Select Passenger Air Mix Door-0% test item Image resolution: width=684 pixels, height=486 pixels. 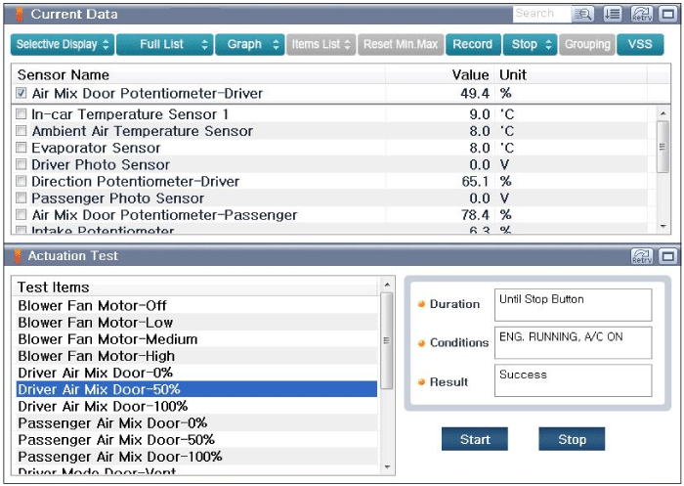[196, 422]
